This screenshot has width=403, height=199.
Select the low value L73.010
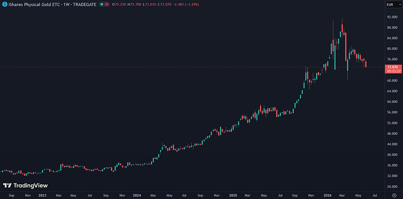pos(150,5)
